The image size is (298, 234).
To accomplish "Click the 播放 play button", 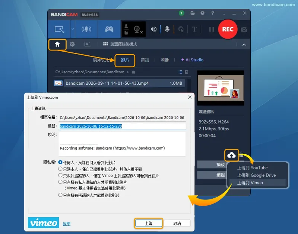I will tap(211, 165).
